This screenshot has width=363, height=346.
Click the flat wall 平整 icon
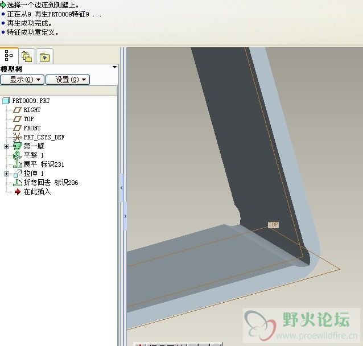[18, 155]
